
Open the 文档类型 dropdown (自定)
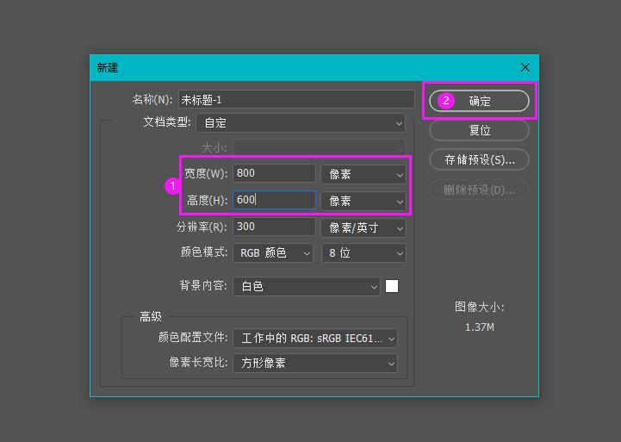[301, 122]
